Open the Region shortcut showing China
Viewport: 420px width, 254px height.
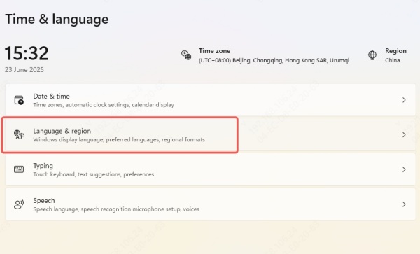point(387,55)
